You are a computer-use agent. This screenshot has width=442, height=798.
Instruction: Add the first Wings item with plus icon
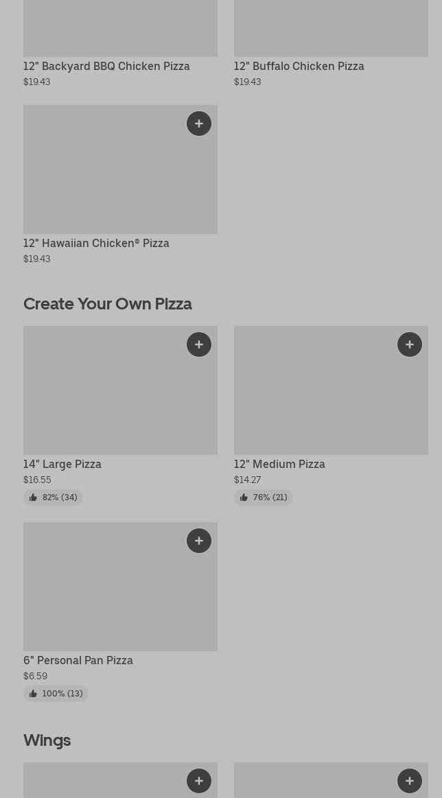pos(199,781)
